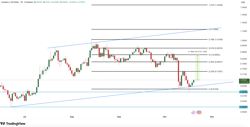
Task: Open the TradingView logo link
Action: click(13, 123)
